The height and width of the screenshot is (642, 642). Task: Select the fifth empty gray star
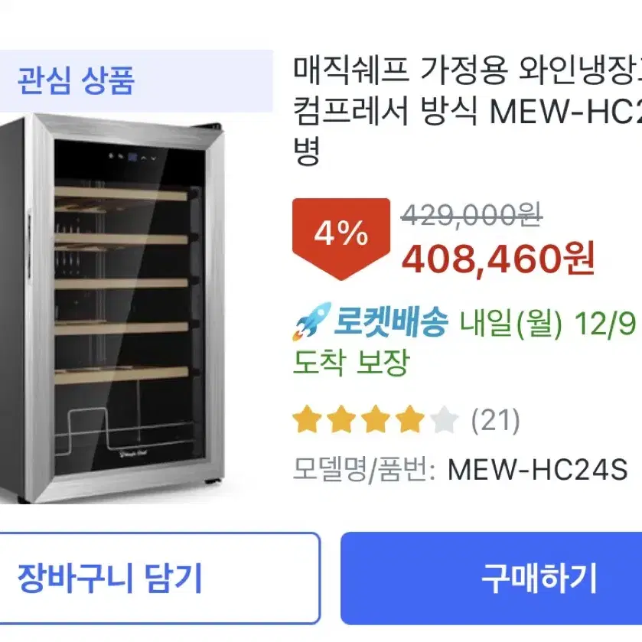point(445,419)
